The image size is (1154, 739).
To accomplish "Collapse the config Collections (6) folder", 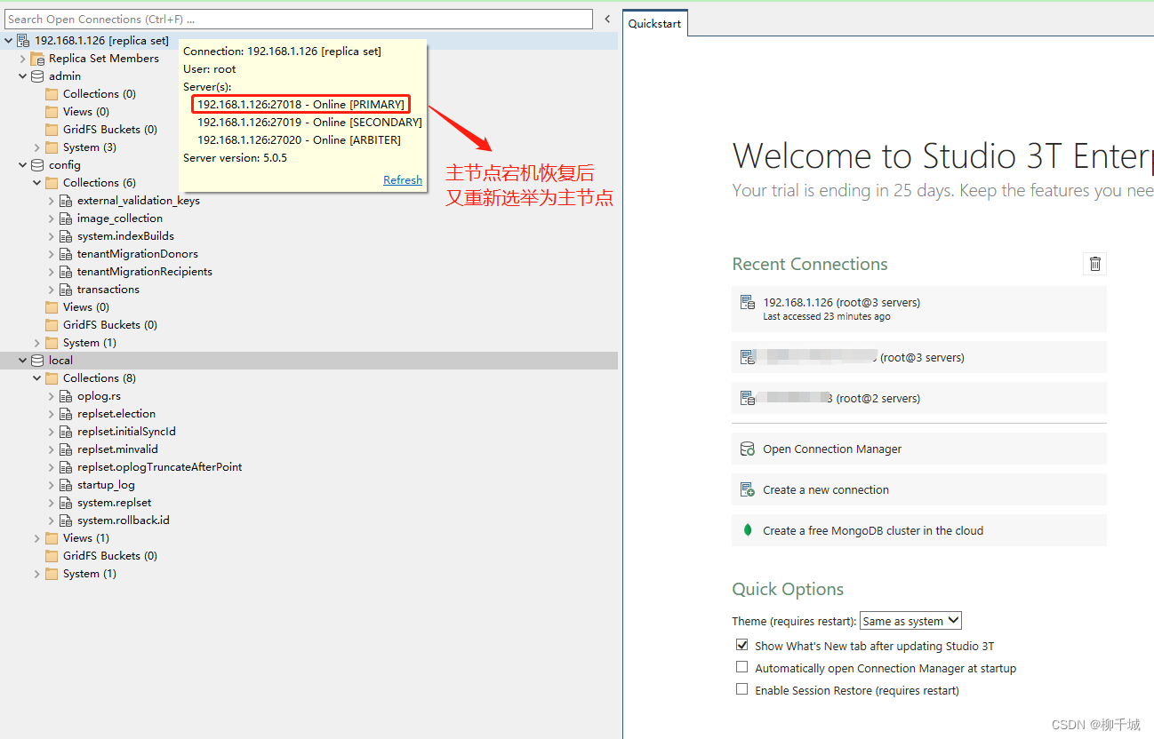I will [x=37, y=183].
